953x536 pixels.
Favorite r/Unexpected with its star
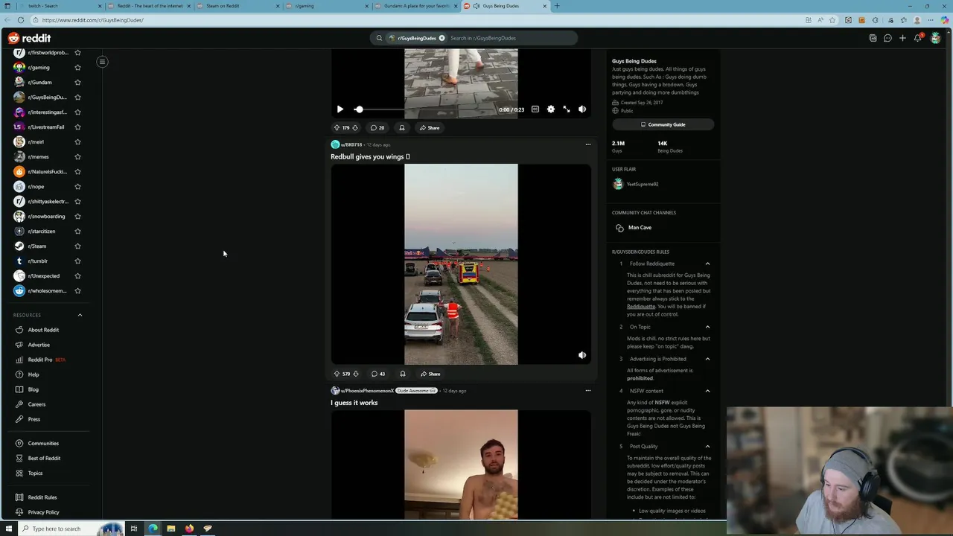[x=77, y=276]
